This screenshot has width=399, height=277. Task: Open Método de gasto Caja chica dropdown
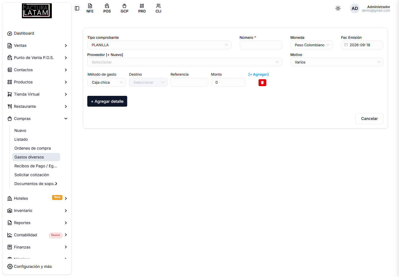pyautogui.click(x=107, y=82)
